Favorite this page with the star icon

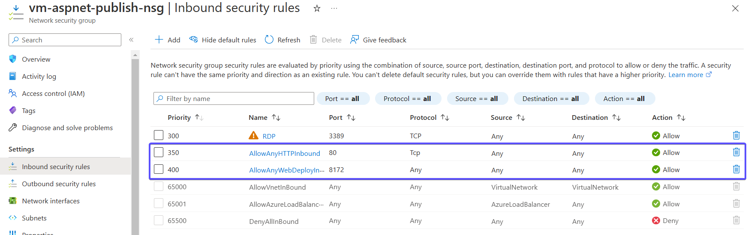(x=317, y=8)
